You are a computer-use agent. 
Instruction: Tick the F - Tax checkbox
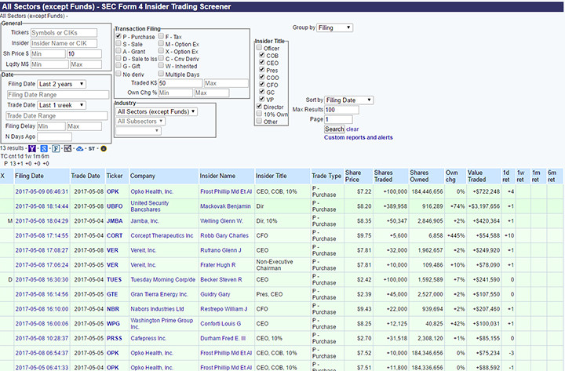161,36
